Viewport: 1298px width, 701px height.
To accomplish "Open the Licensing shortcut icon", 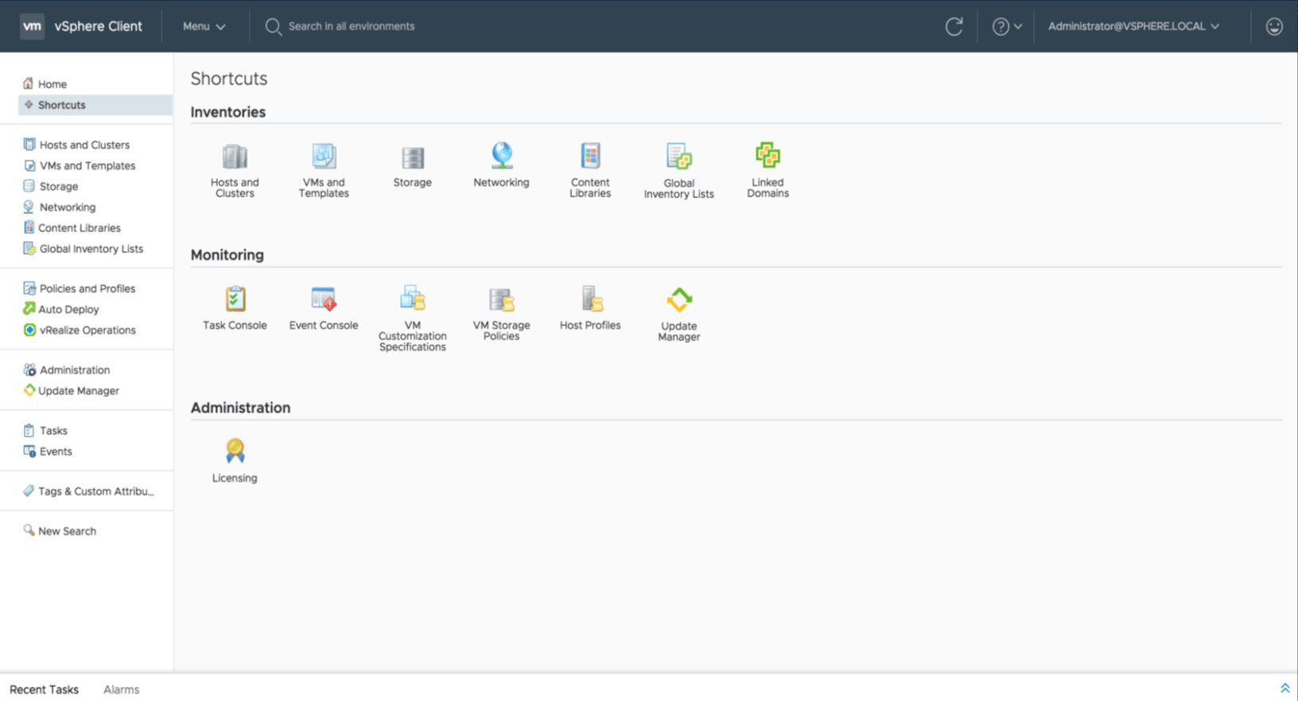I will (235, 451).
